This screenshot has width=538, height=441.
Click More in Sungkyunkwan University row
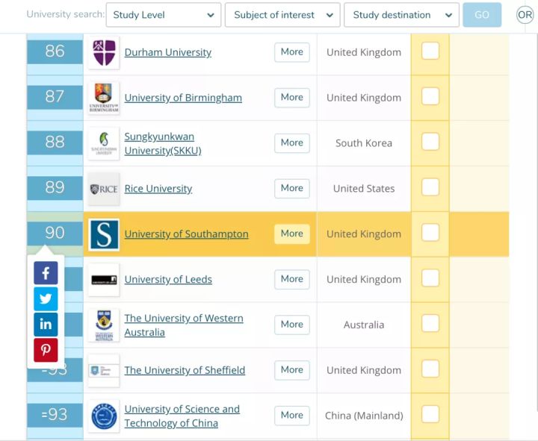(x=292, y=143)
